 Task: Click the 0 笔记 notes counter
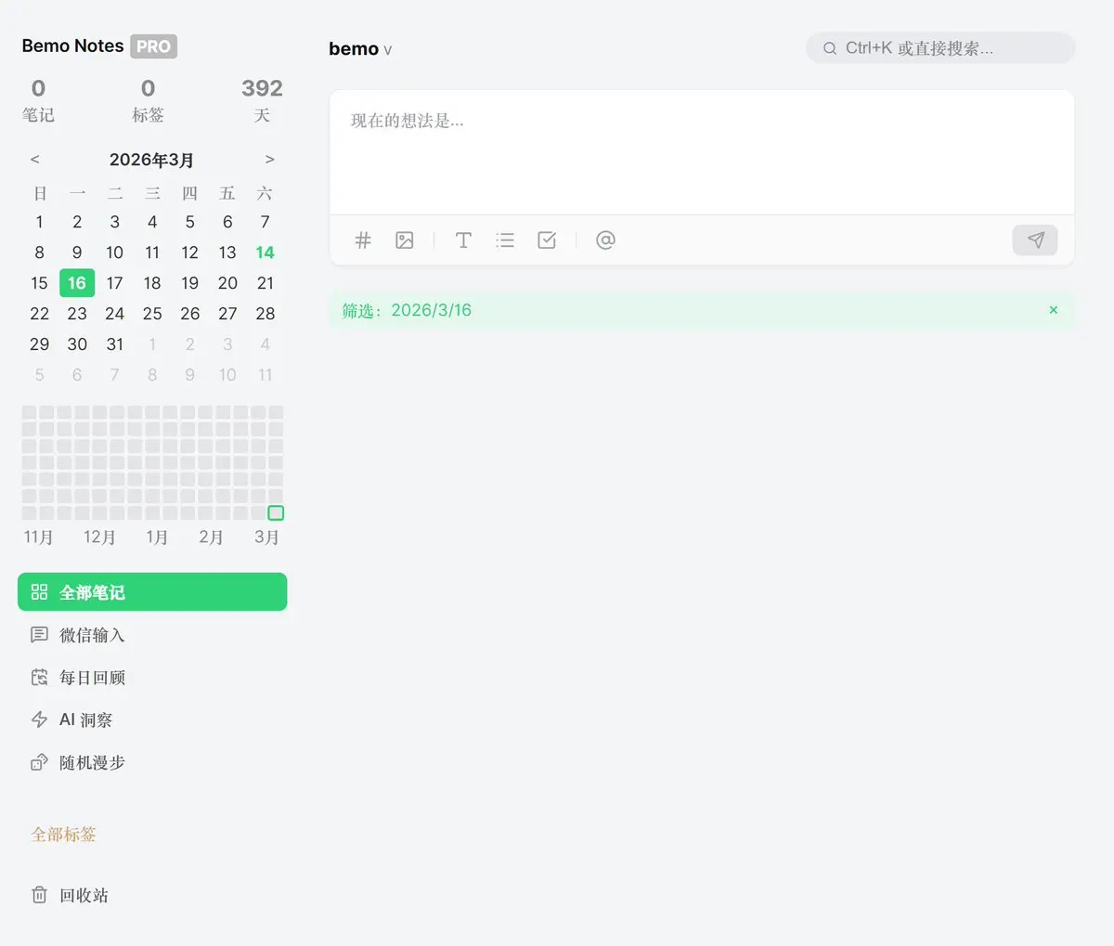coord(38,100)
